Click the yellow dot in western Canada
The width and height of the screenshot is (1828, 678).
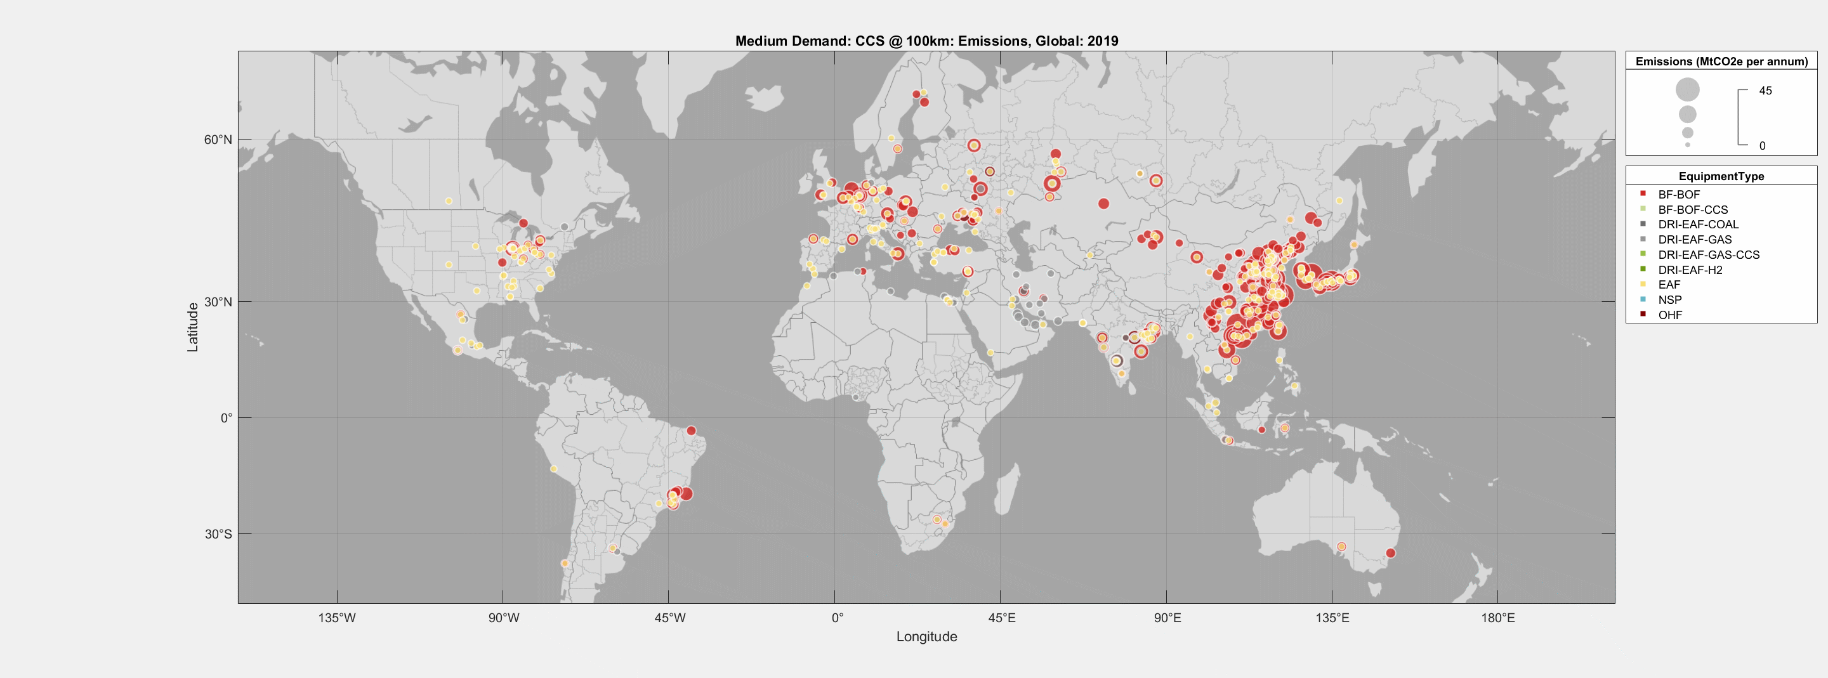pos(449,200)
